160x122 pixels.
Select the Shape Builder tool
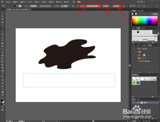tap(3, 61)
